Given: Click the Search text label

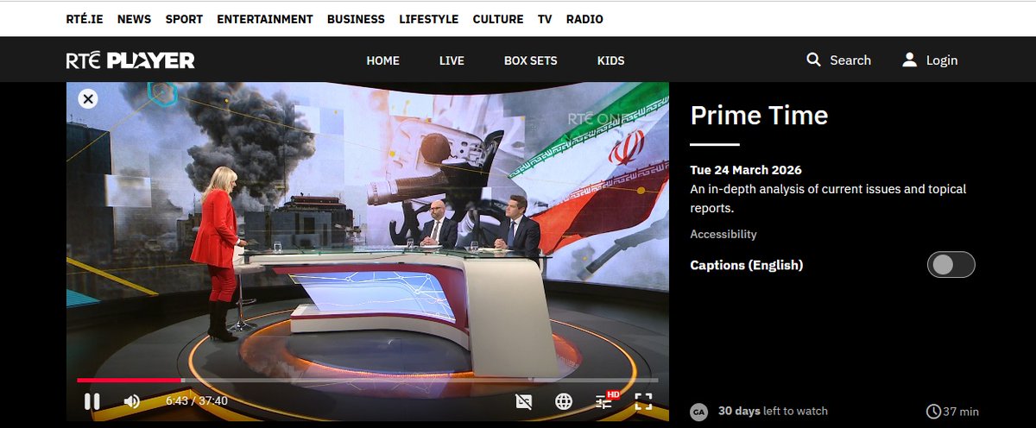Looking at the screenshot, I should [x=850, y=60].
